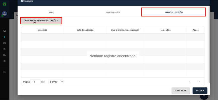Viewport: 218px width, 100px height.
Task: Go to next page arrow
Action: [x=199, y=82]
